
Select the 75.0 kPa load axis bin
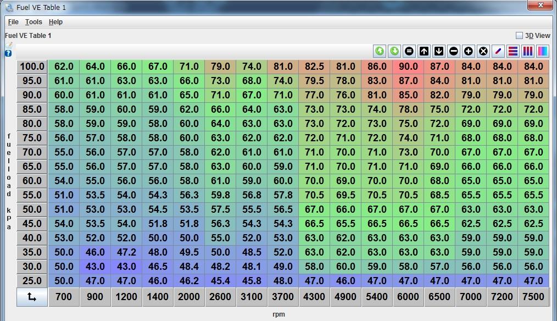click(x=32, y=138)
